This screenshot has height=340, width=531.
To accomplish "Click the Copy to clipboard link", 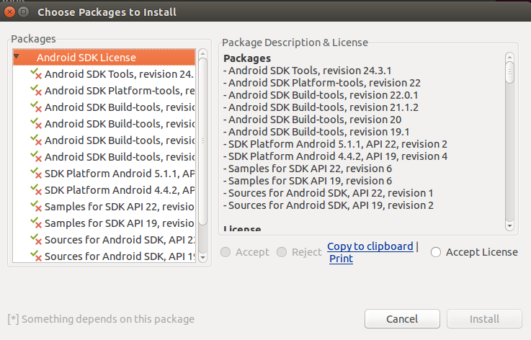I will tap(370, 246).
